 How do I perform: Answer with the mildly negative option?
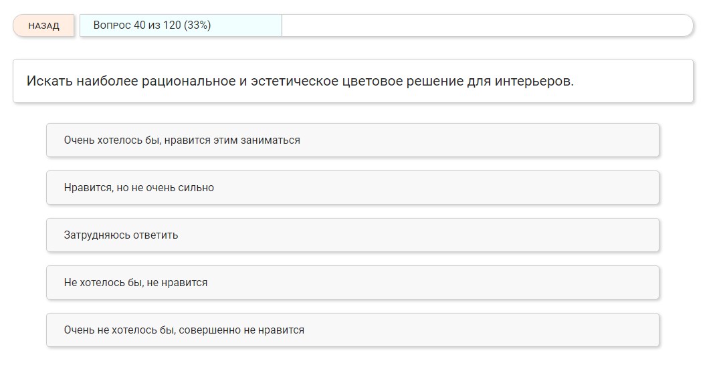point(352,283)
